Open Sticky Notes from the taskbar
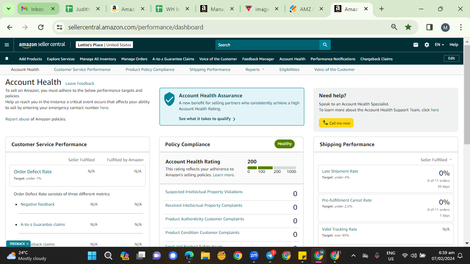 (x=302, y=255)
